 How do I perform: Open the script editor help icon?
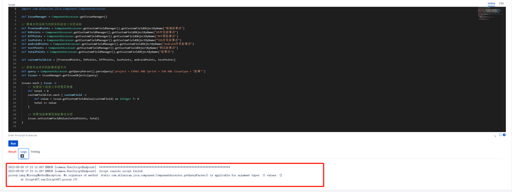pyautogui.click(x=504, y=135)
